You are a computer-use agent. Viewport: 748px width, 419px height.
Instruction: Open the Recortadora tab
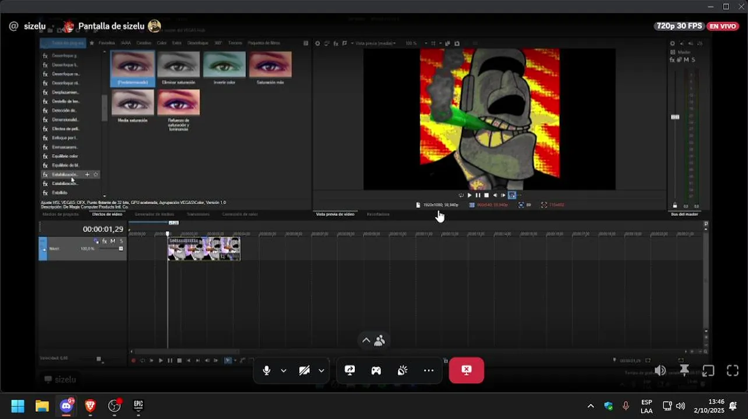378,214
